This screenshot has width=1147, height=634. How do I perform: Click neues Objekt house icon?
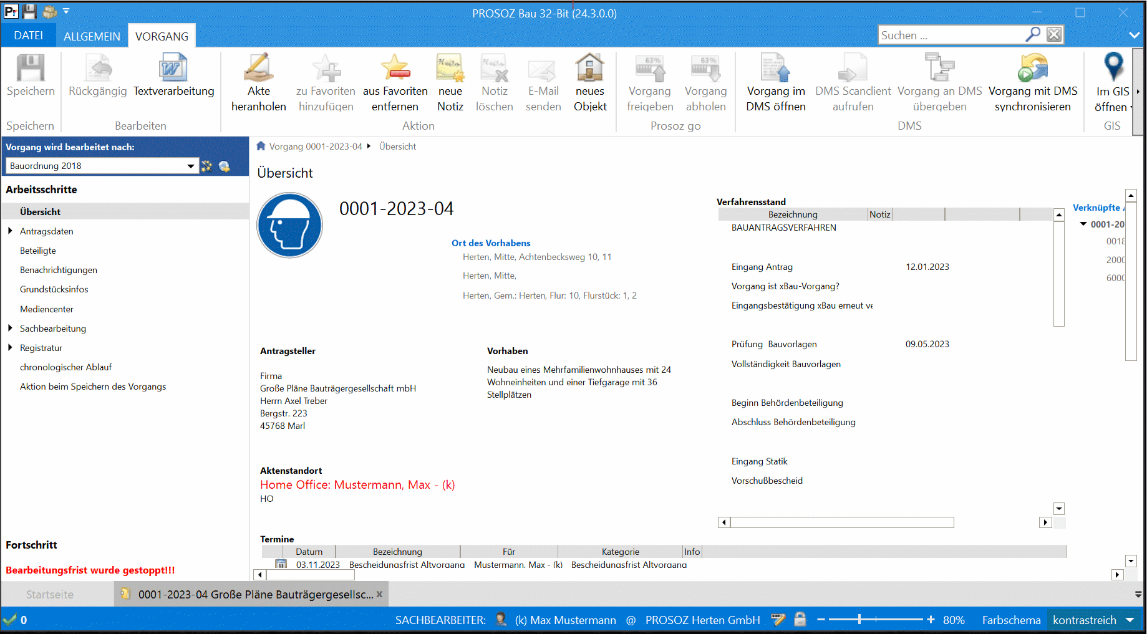(x=590, y=69)
